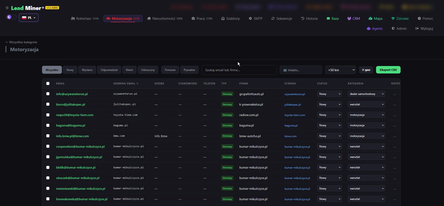Open Nieruchomości house icon category
444x206 pixels.
click(149, 19)
